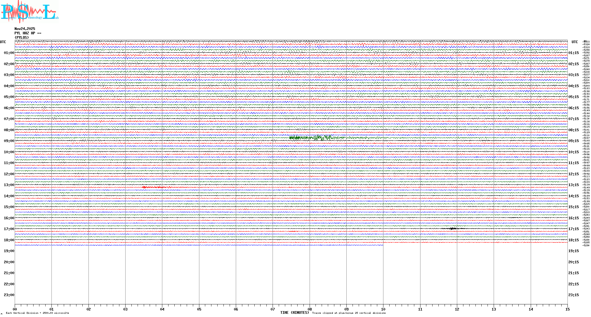Image resolution: width=591 pixels, height=317 pixels.
Task: Click the PSL seismology lab logo
Action: point(29,12)
